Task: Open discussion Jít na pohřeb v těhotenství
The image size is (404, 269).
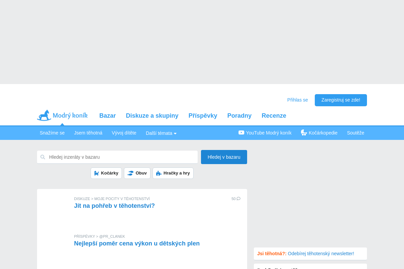Action: pos(114,206)
